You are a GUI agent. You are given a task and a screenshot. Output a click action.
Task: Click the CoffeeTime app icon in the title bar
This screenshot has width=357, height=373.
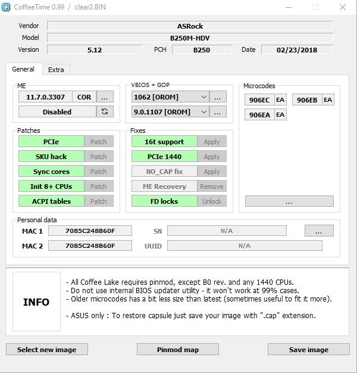(6, 7)
